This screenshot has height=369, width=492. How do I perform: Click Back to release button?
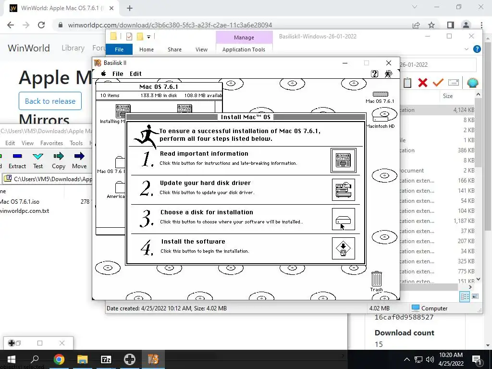click(50, 101)
